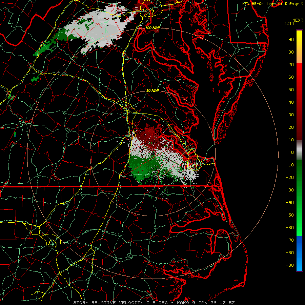The image size is (305, 305).
Task: Click the 30 value on the velocity scale
Action: 291,115
